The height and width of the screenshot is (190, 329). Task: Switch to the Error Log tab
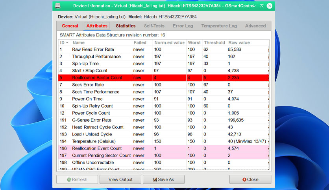(x=183, y=26)
